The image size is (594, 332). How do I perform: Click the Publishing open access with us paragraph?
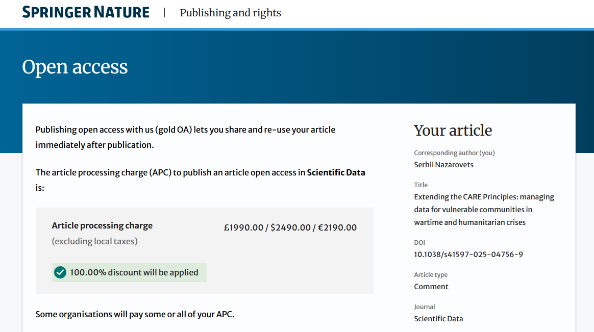tap(185, 137)
